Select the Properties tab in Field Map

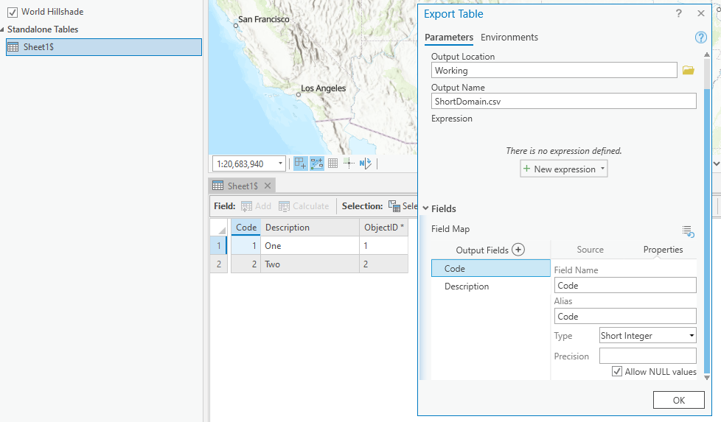[663, 250]
